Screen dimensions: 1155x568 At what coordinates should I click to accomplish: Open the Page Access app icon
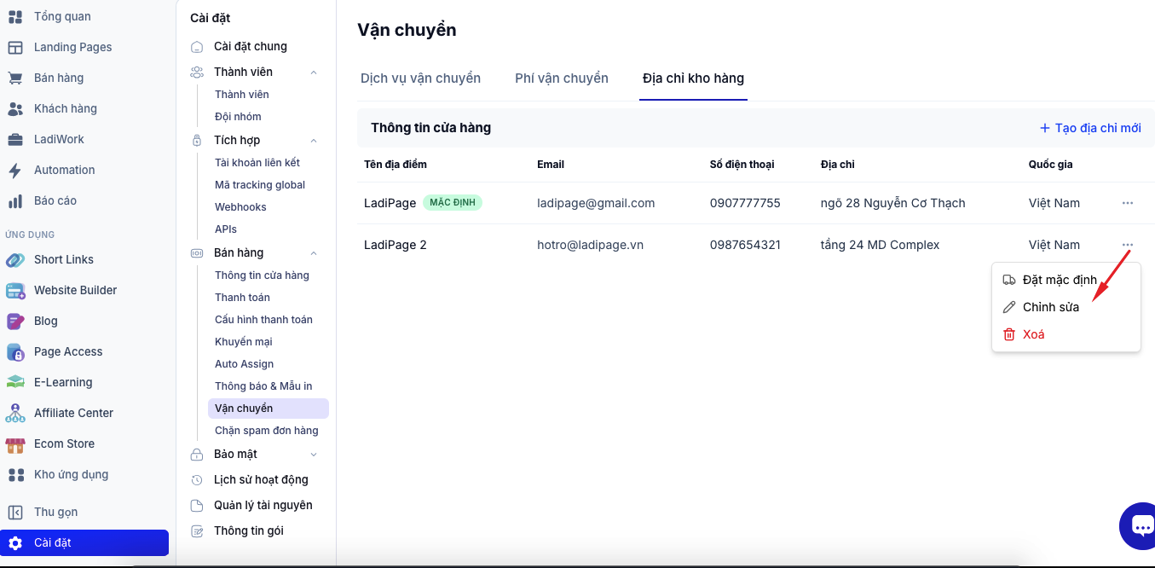[15, 351]
